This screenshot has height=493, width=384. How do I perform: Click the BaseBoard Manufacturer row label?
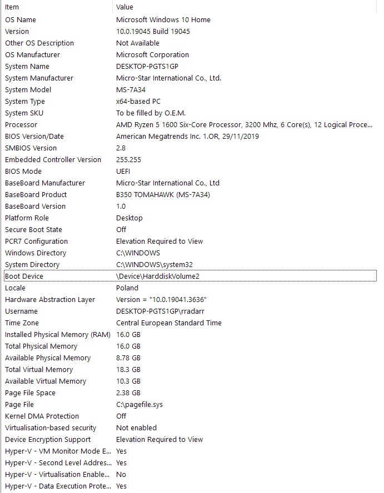click(x=45, y=183)
